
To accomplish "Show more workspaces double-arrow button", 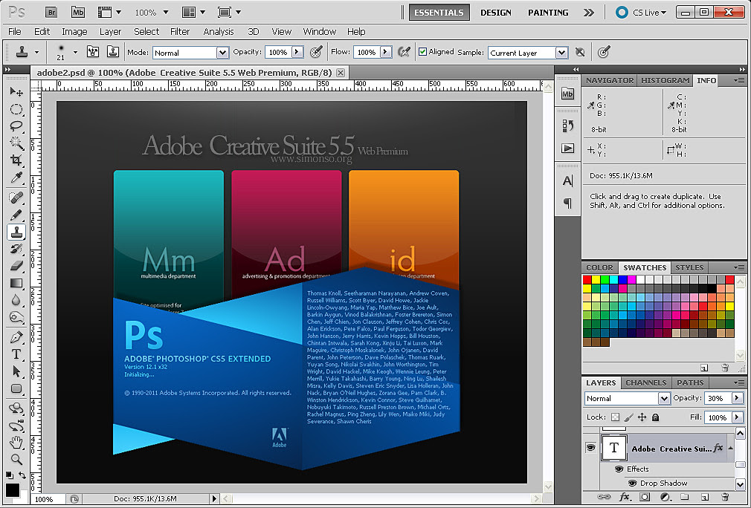I will click(x=589, y=13).
